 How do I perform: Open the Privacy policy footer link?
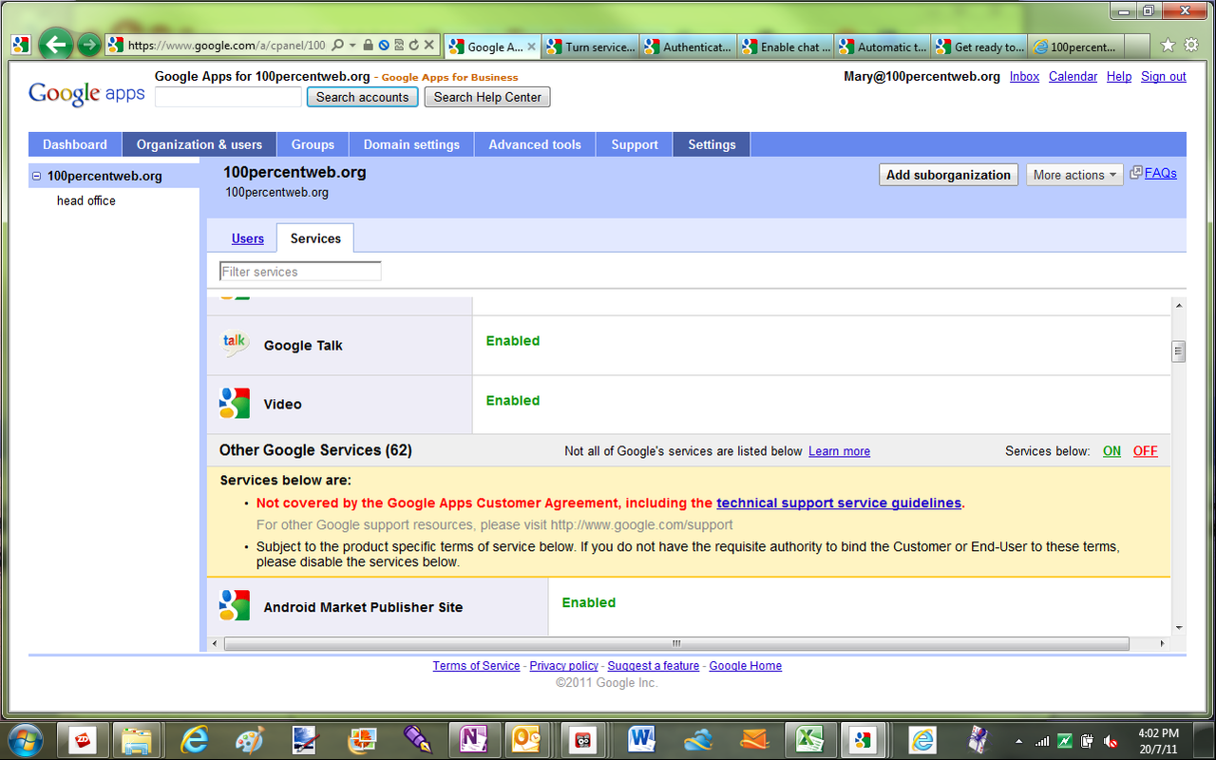click(564, 666)
